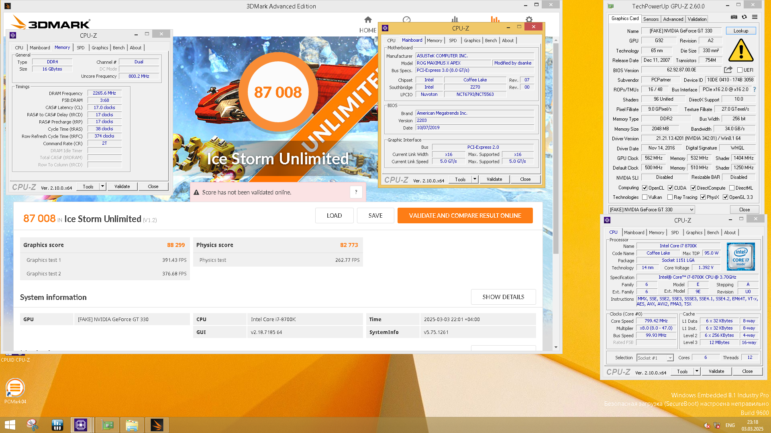This screenshot has width=771, height=433.
Task: Open PCMark04 desktop shortcut
Action: click(x=15, y=391)
